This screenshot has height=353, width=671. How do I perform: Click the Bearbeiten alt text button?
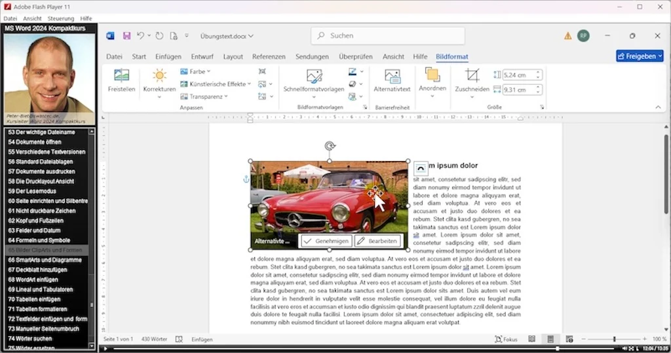378,241
